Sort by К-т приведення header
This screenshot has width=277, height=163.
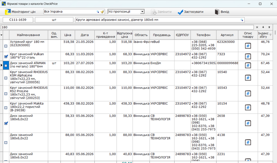point(106,35)
